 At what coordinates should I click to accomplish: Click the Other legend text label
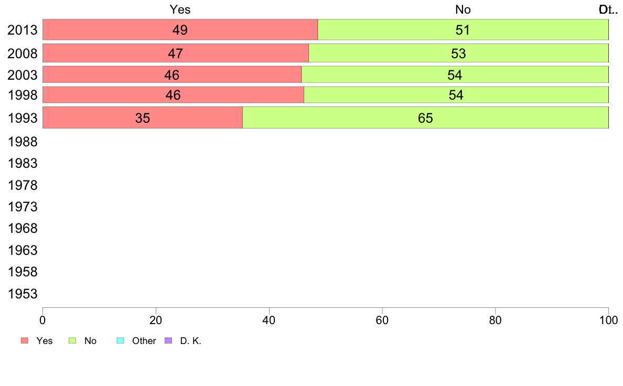pos(144,341)
